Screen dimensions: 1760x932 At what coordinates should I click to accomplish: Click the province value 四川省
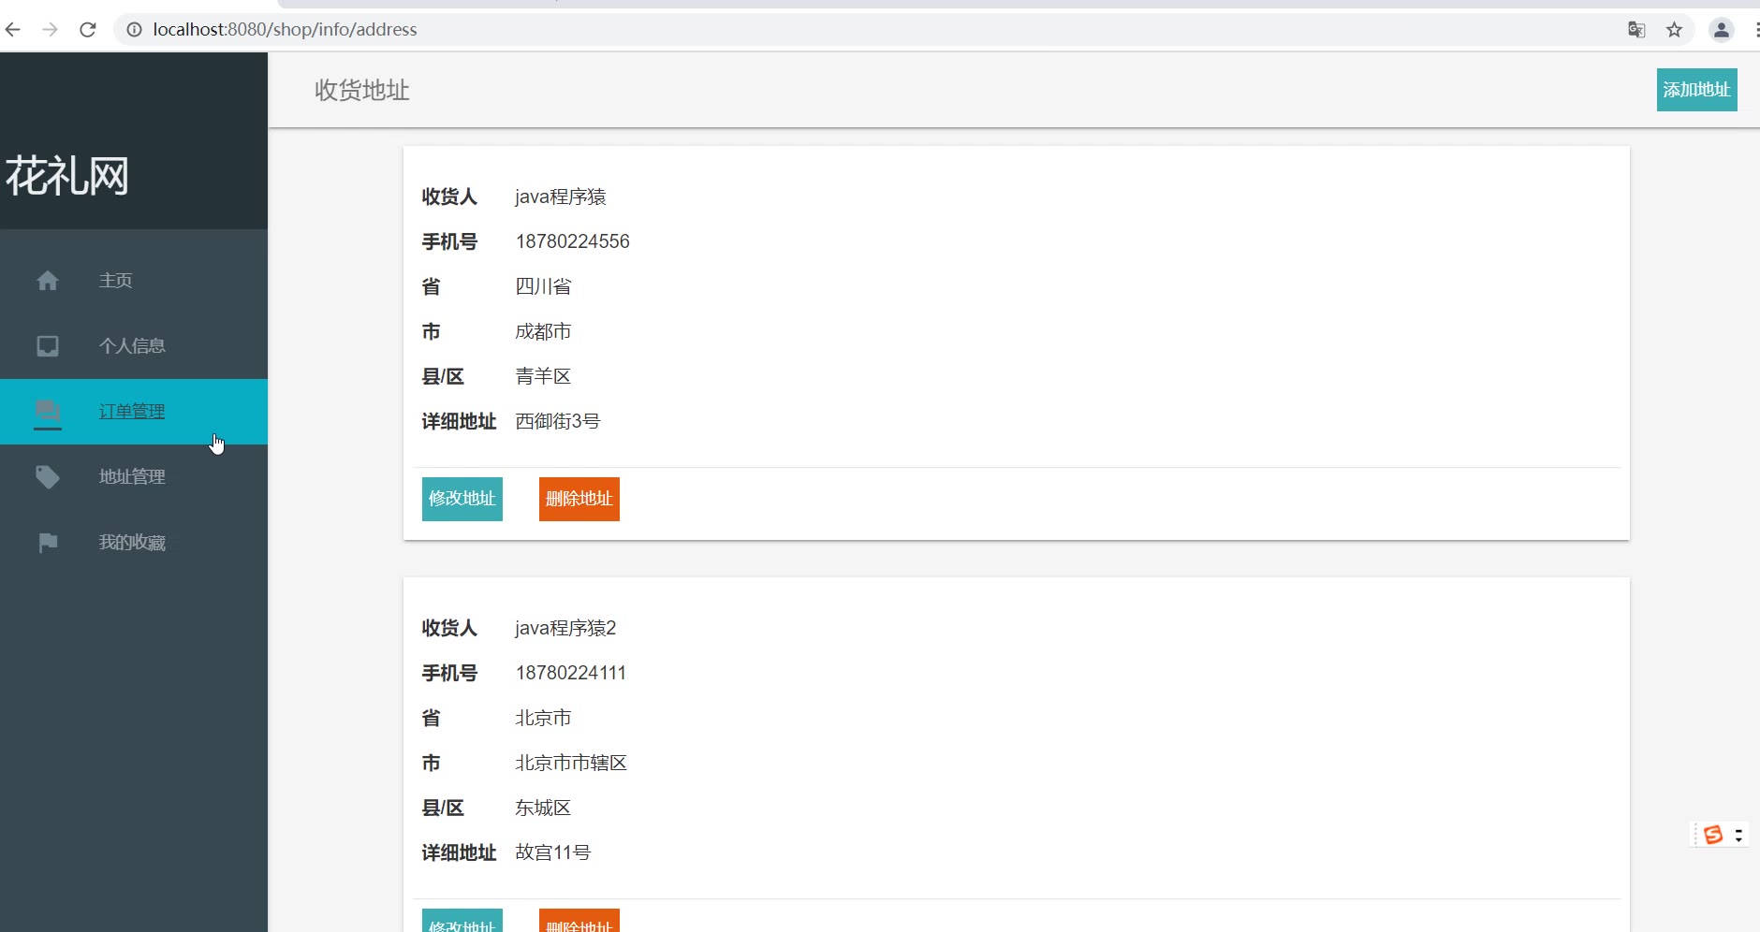click(x=543, y=286)
